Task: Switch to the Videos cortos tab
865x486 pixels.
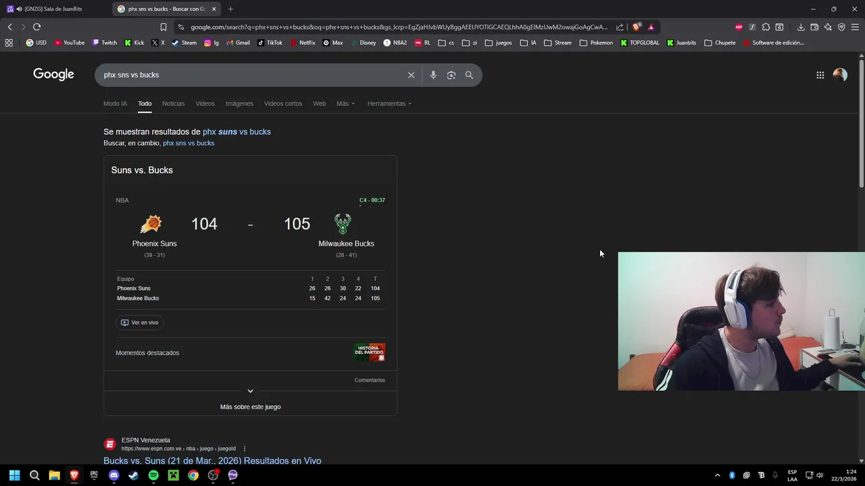Action: click(283, 103)
